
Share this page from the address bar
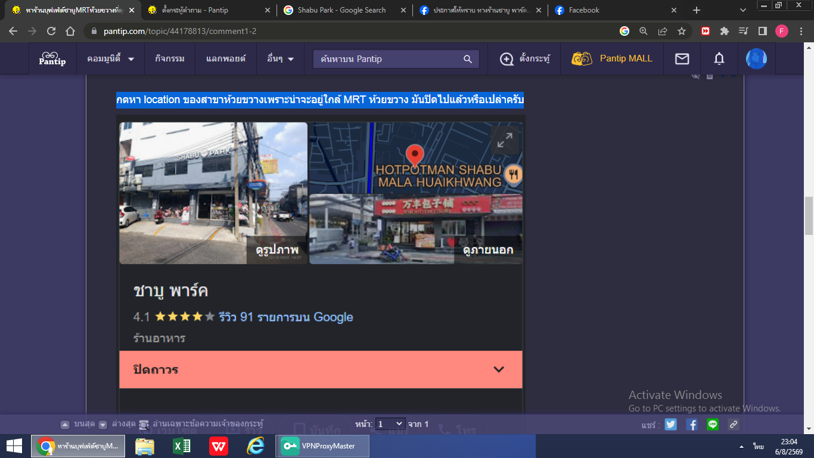click(x=663, y=31)
